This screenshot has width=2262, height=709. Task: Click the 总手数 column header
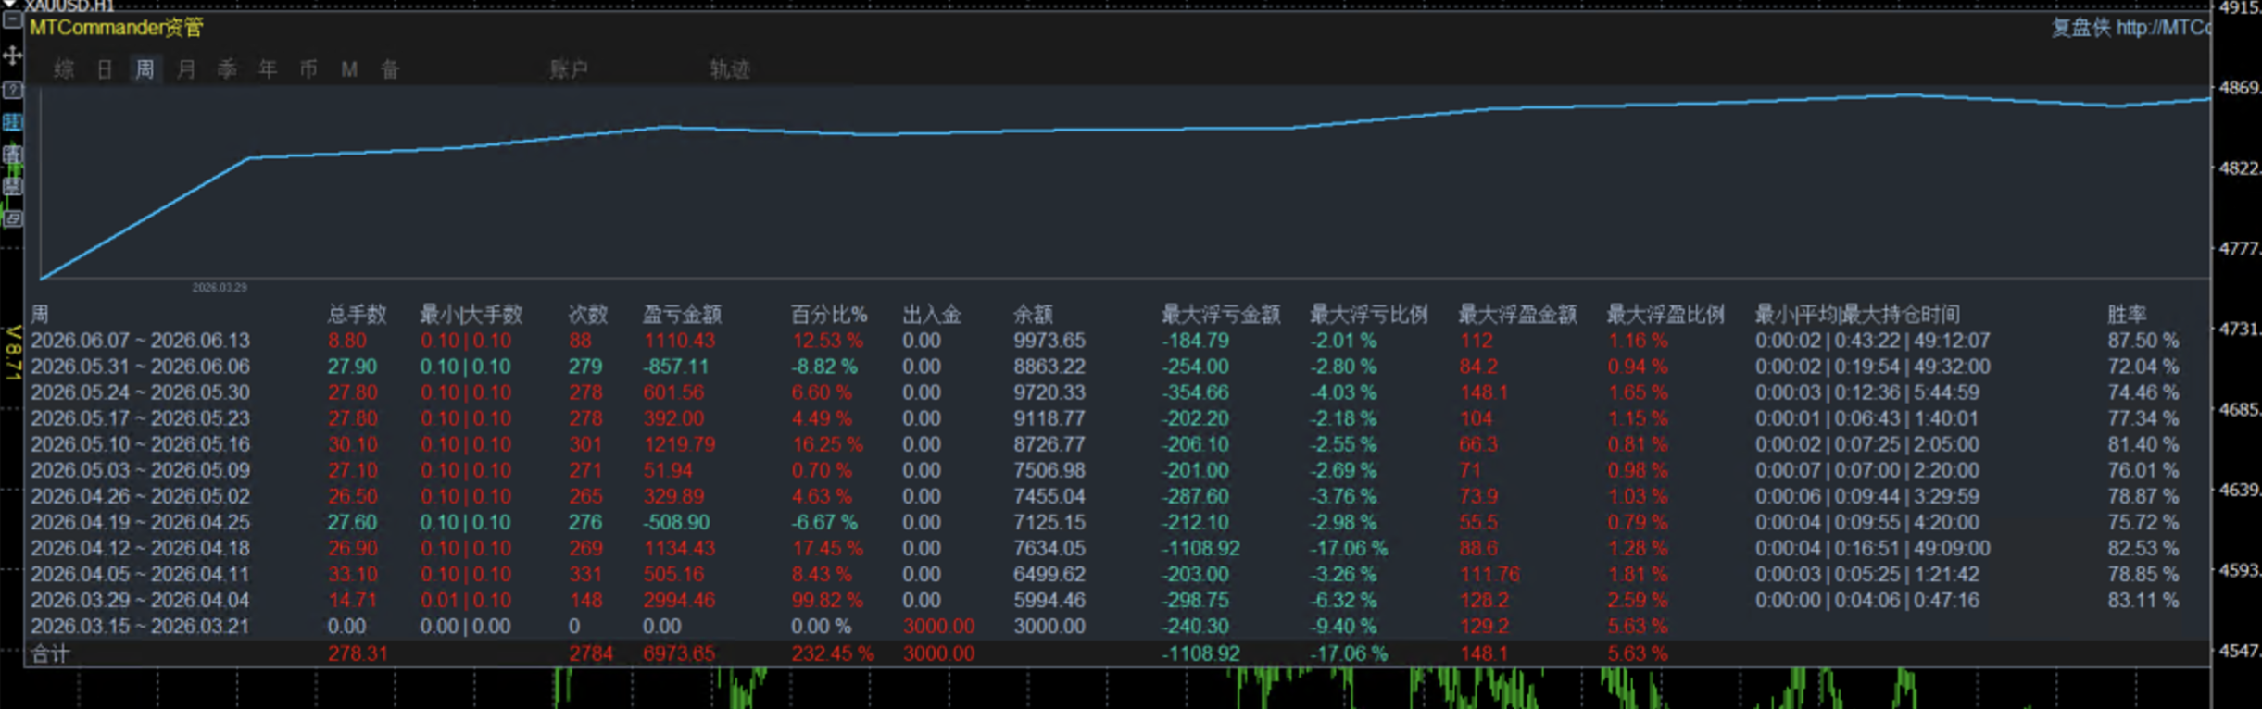point(357,315)
